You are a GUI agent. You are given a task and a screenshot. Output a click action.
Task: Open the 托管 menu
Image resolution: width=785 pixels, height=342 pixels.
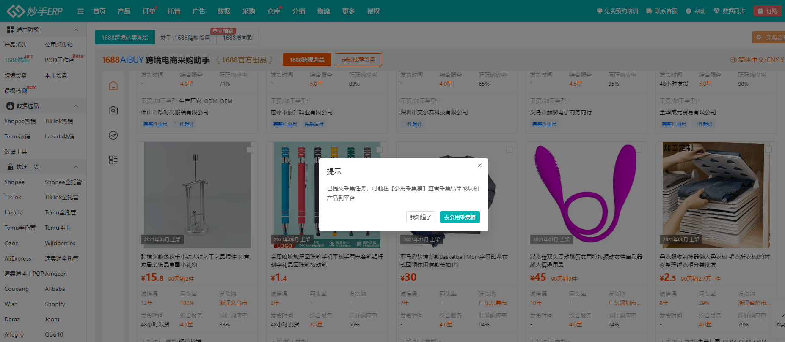[174, 11]
